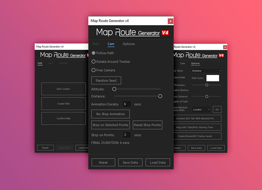The image size is (262, 190).
Task: Switch to the Options tab in front window
Action: click(x=128, y=44)
